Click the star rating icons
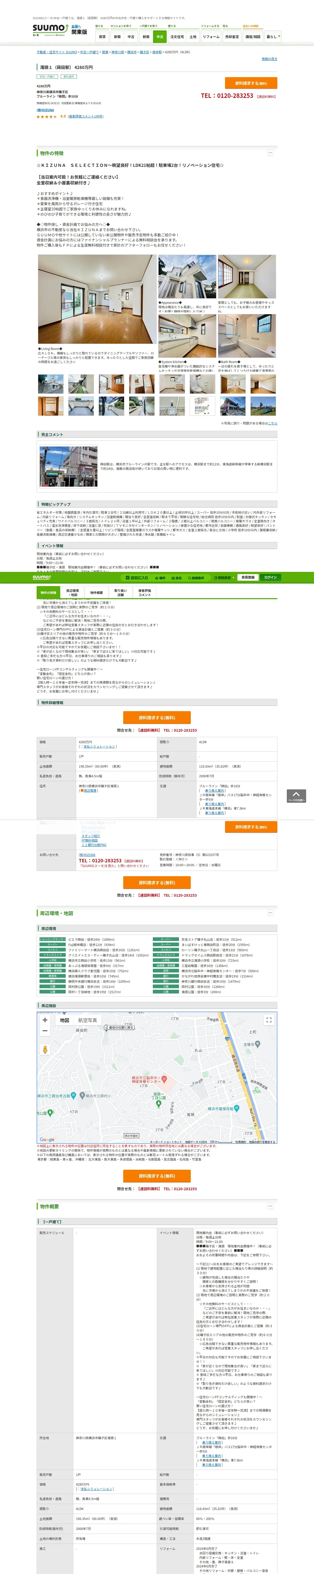Screen dimensions: 314x1574 pos(47,116)
